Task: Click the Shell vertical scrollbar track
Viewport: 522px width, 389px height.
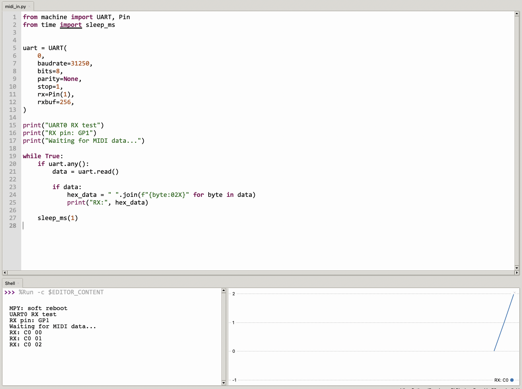Action: coord(224,337)
